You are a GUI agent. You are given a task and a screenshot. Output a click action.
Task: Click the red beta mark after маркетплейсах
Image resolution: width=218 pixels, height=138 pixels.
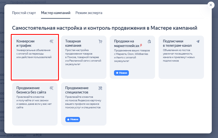[141, 45]
